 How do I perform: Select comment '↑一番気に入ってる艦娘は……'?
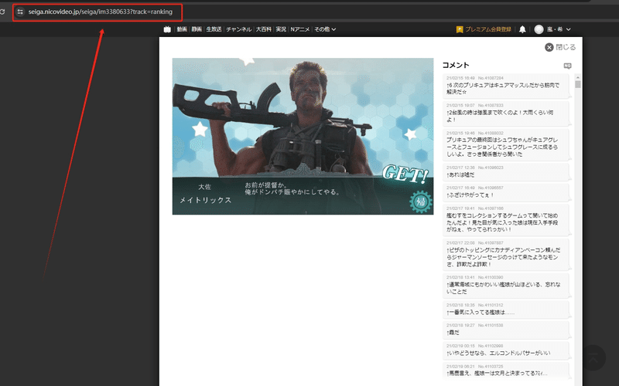[506, 310]
